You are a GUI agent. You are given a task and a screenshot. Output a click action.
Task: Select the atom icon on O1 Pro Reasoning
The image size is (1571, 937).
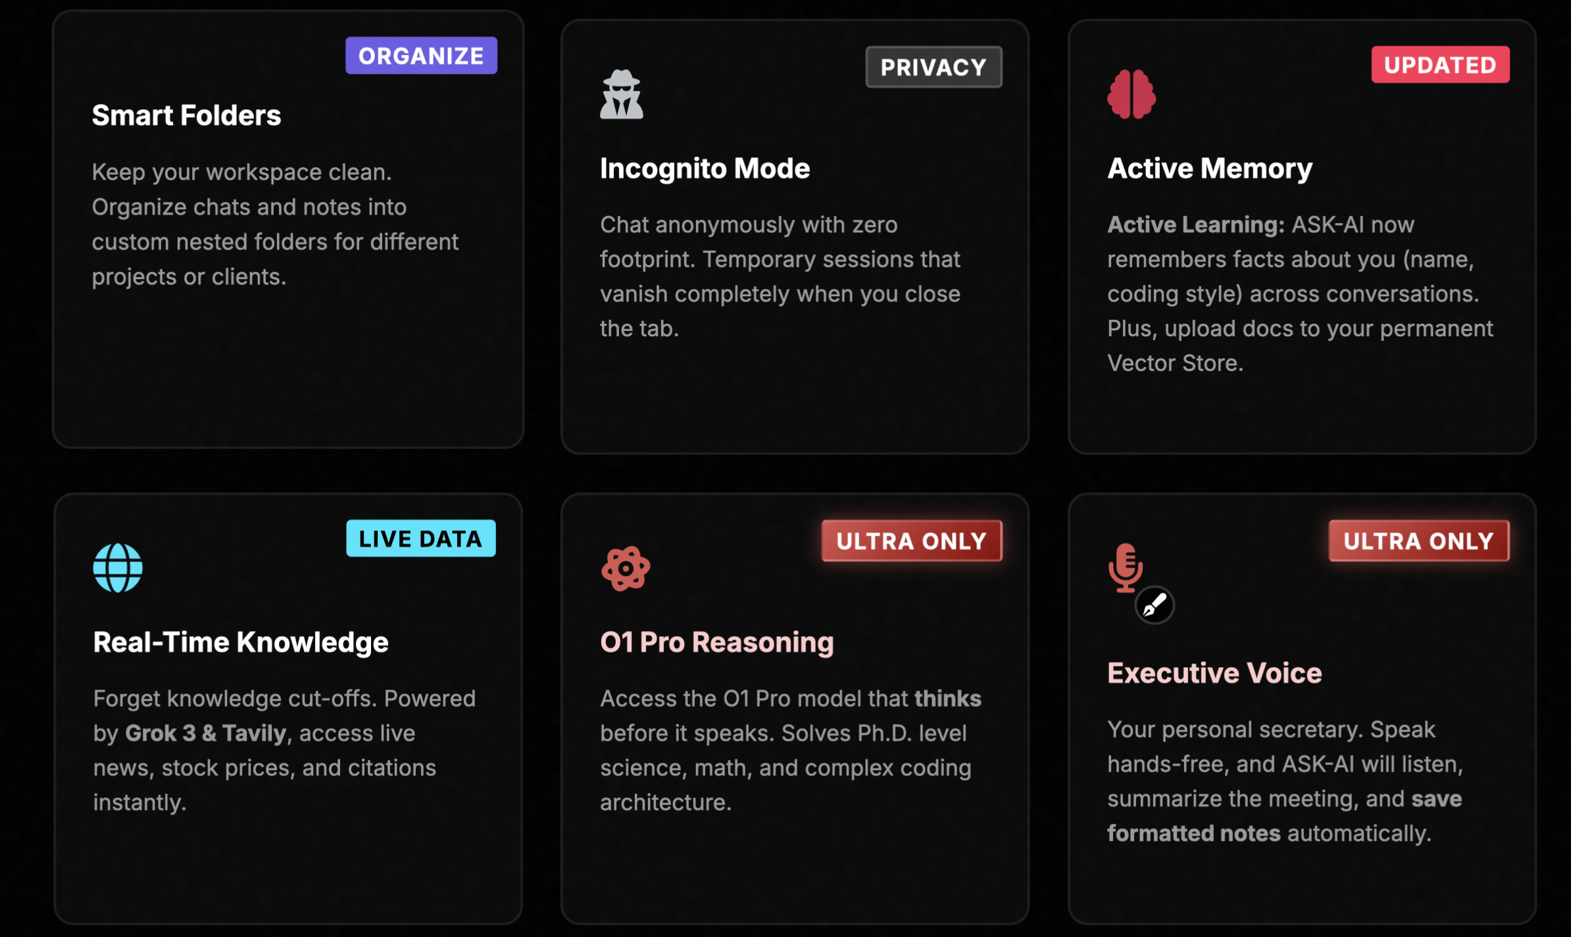pos(626,567)
